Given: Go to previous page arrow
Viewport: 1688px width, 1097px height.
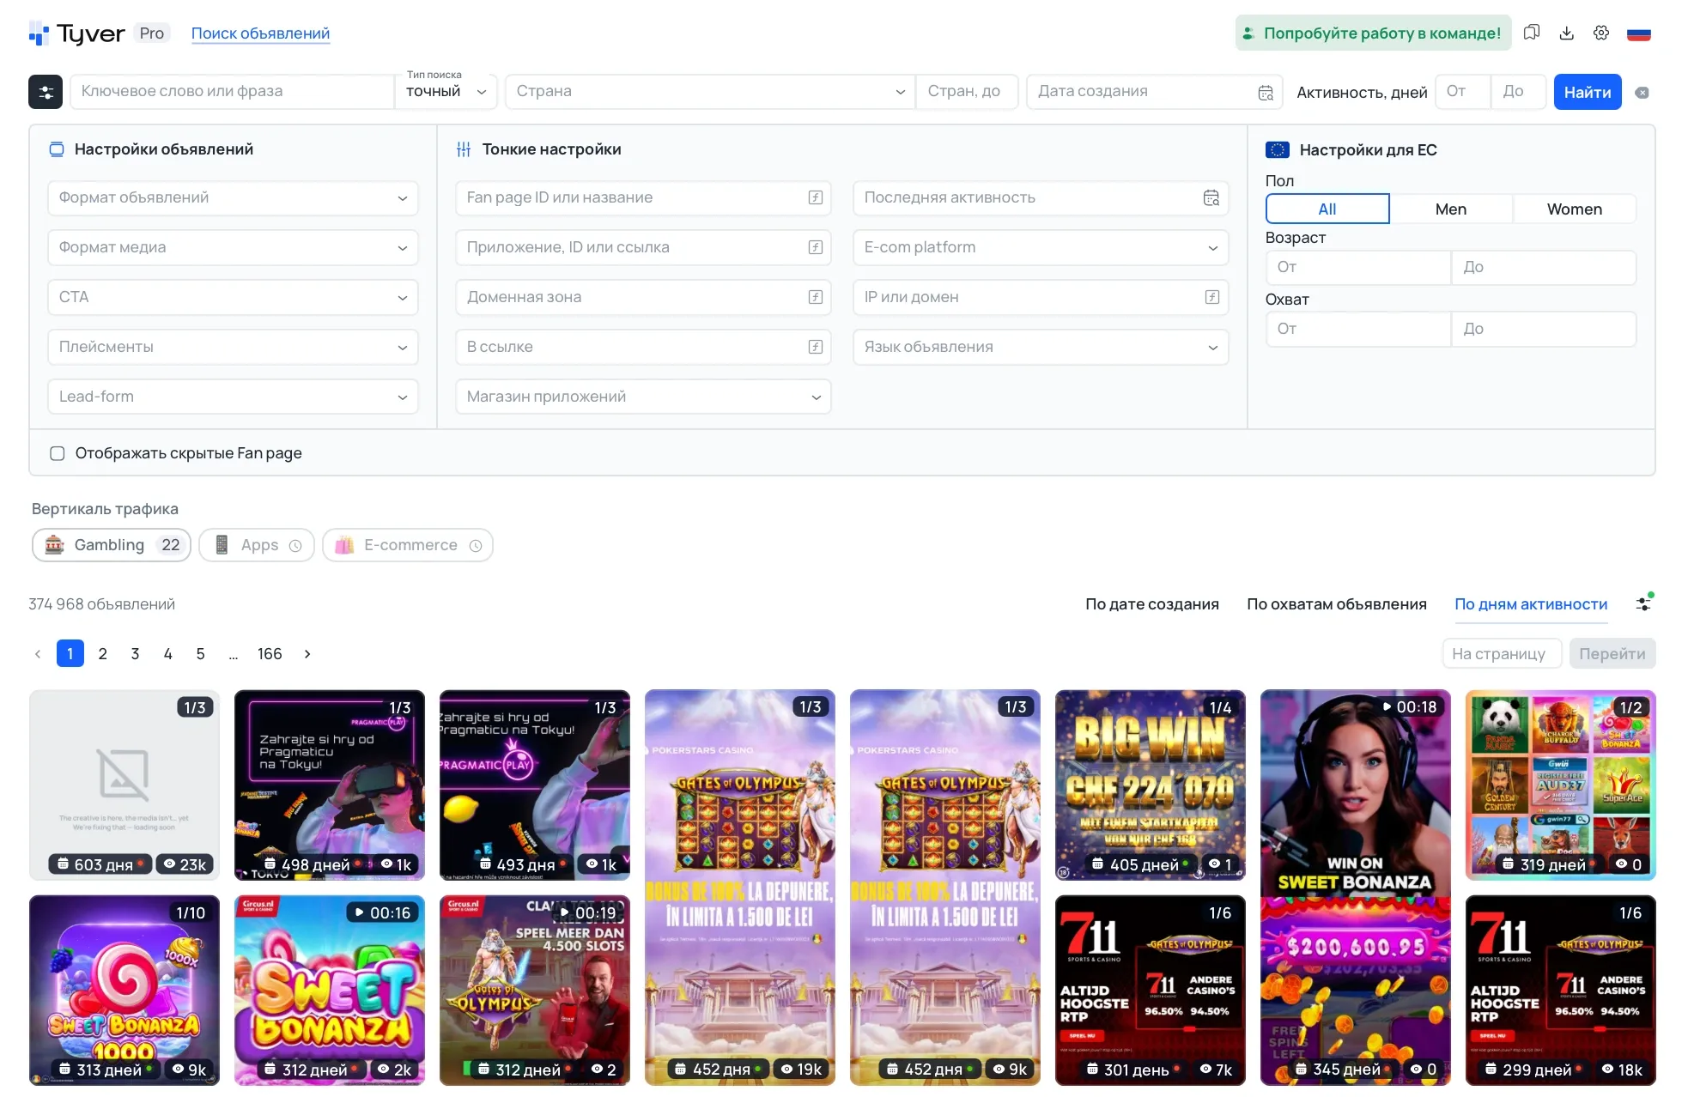Looking at the screenshot, I should (x=38, y=654).
